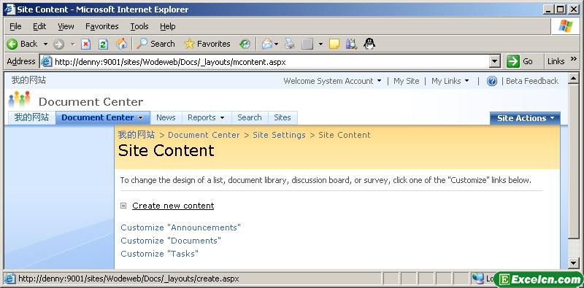
Task: Open the Customize "Tasks" link
Action: pyautogui.click(x=159, y=254)
